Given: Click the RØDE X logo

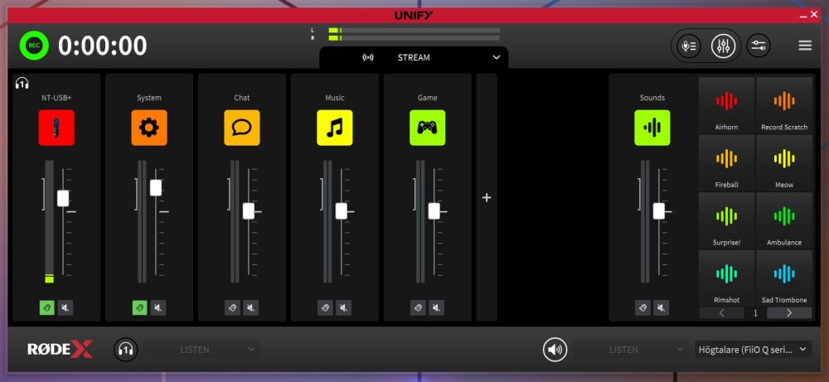Looking at the screenshot, I should coord(60,349).
